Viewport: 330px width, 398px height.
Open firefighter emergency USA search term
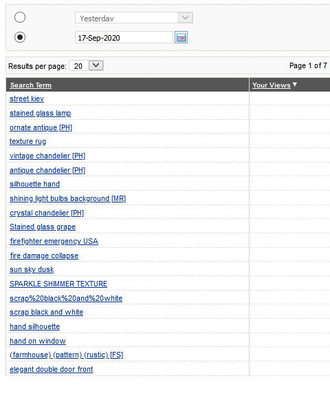(54, 241)
